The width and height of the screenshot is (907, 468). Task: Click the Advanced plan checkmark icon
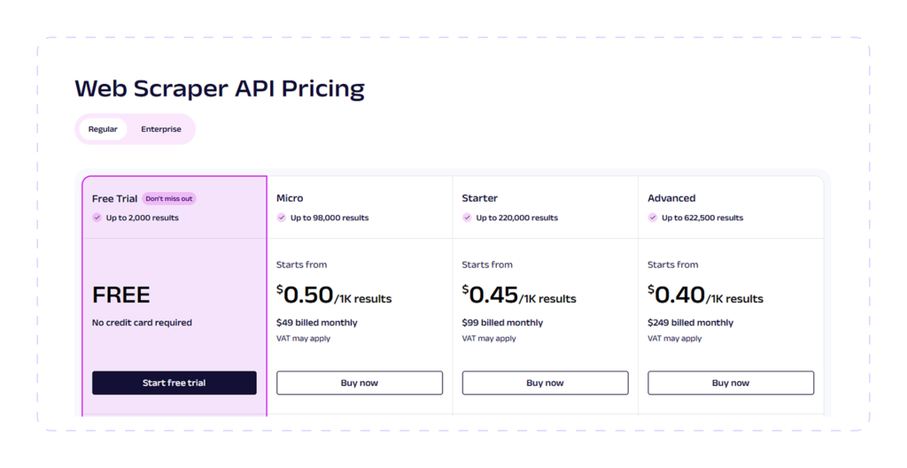tap(653, 218)
